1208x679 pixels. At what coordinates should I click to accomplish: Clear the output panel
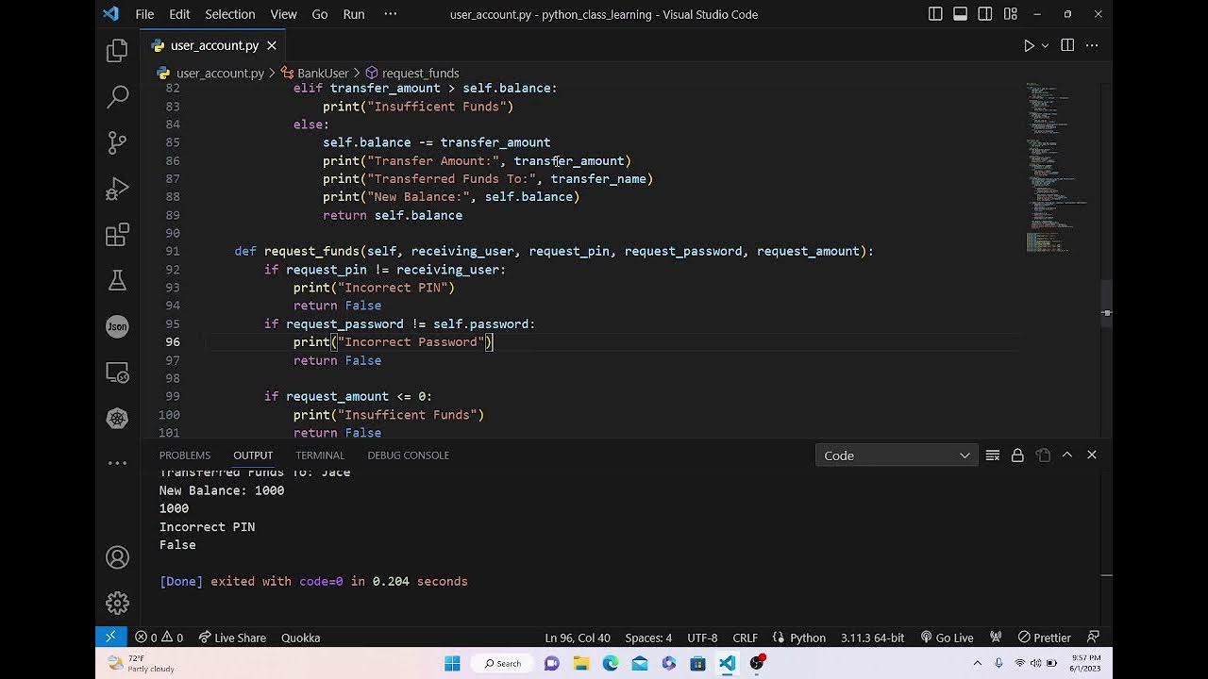(993, 455)
